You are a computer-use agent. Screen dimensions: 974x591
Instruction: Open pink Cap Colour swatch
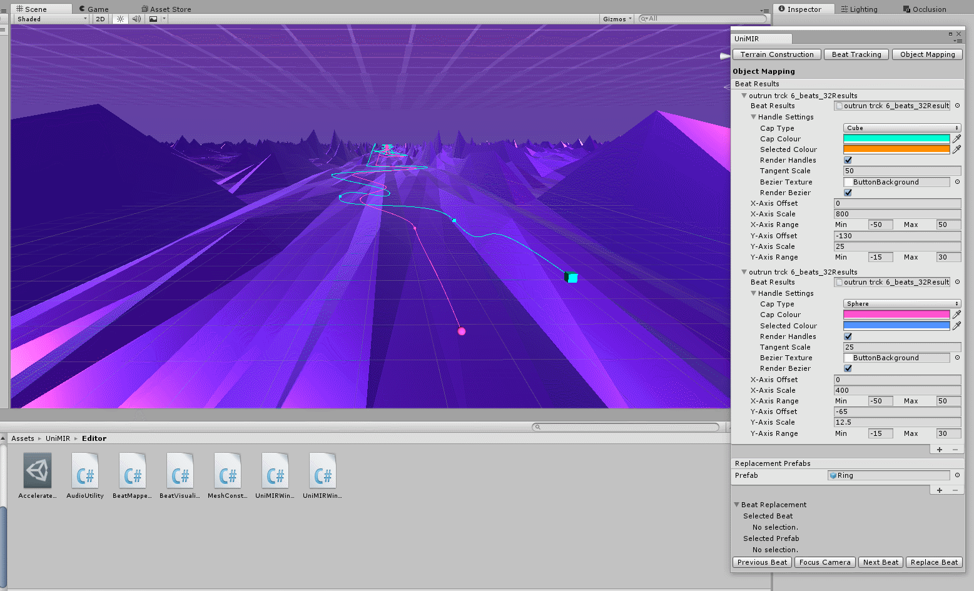[x=896, y=315]
